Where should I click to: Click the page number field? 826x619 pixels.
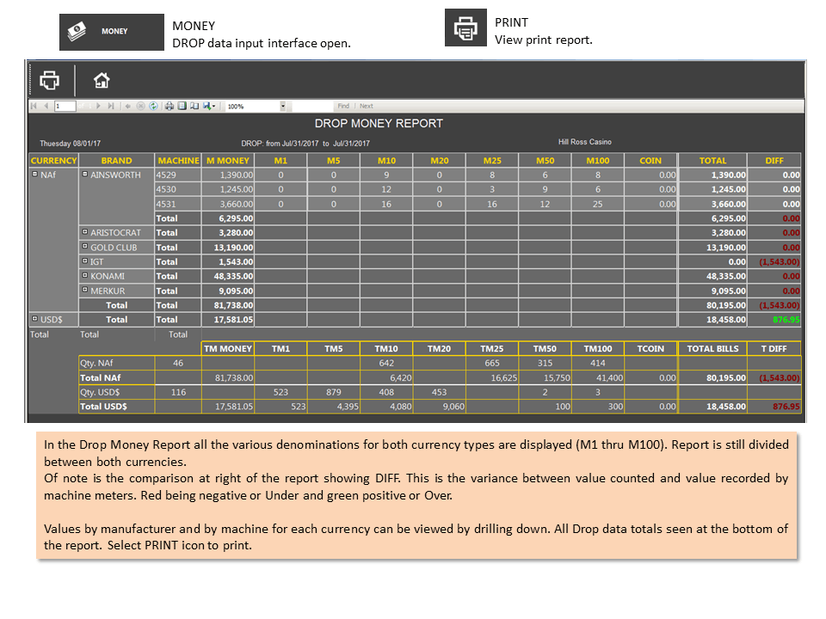click(65, 106)
